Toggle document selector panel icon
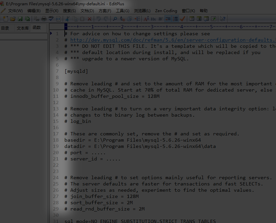This screenshot has height=223, width=276. [199, 19]
